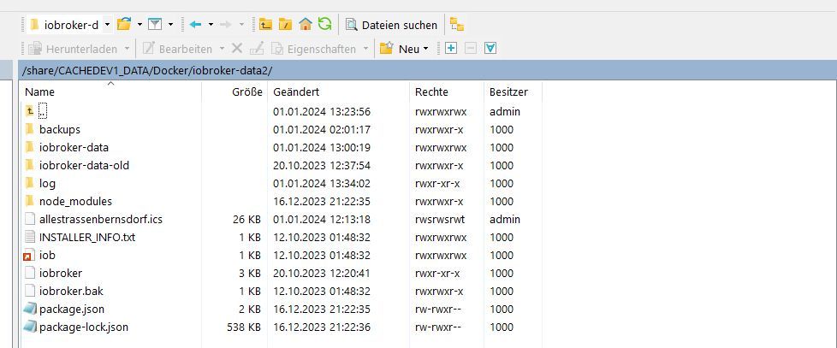This screenshot has height=348, width=837.
Task: Click the greyed forward arrow
Action: coord(226,25)
